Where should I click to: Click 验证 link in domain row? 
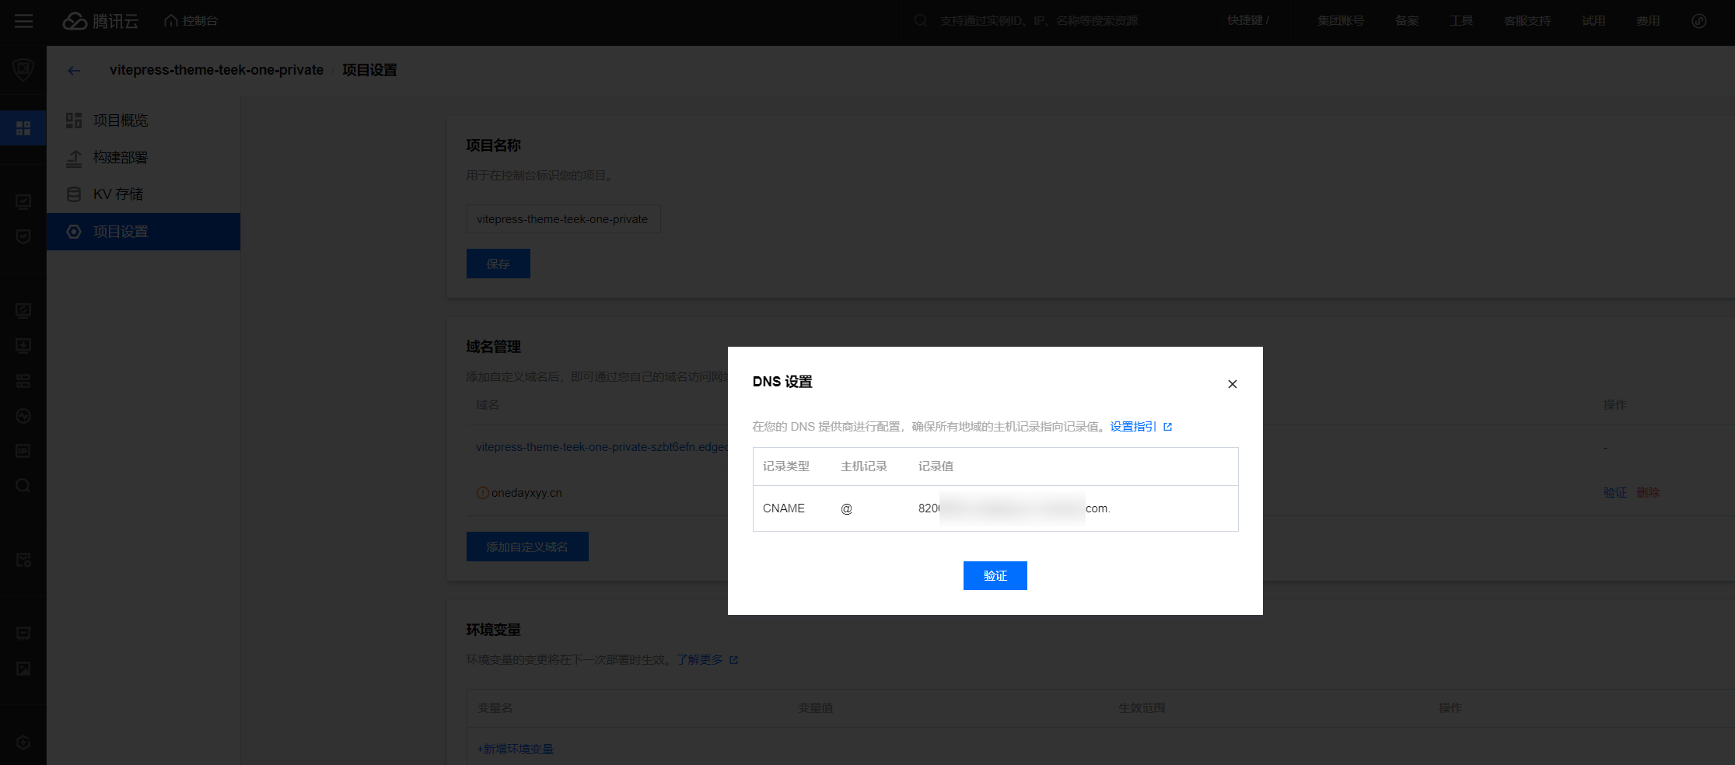click(1615, 493)
